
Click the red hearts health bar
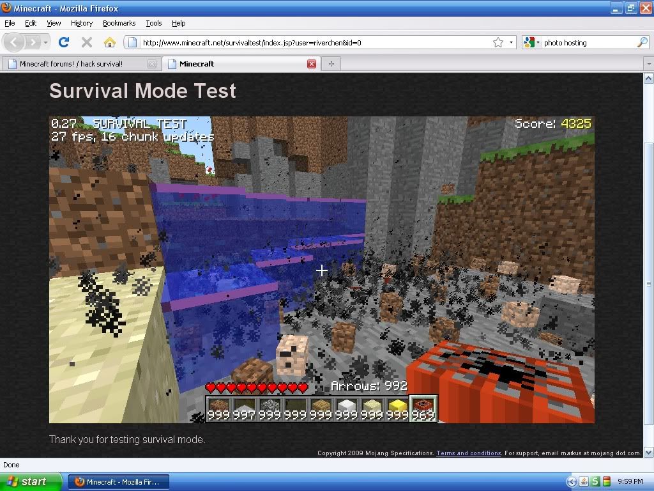tap(257, 388)
